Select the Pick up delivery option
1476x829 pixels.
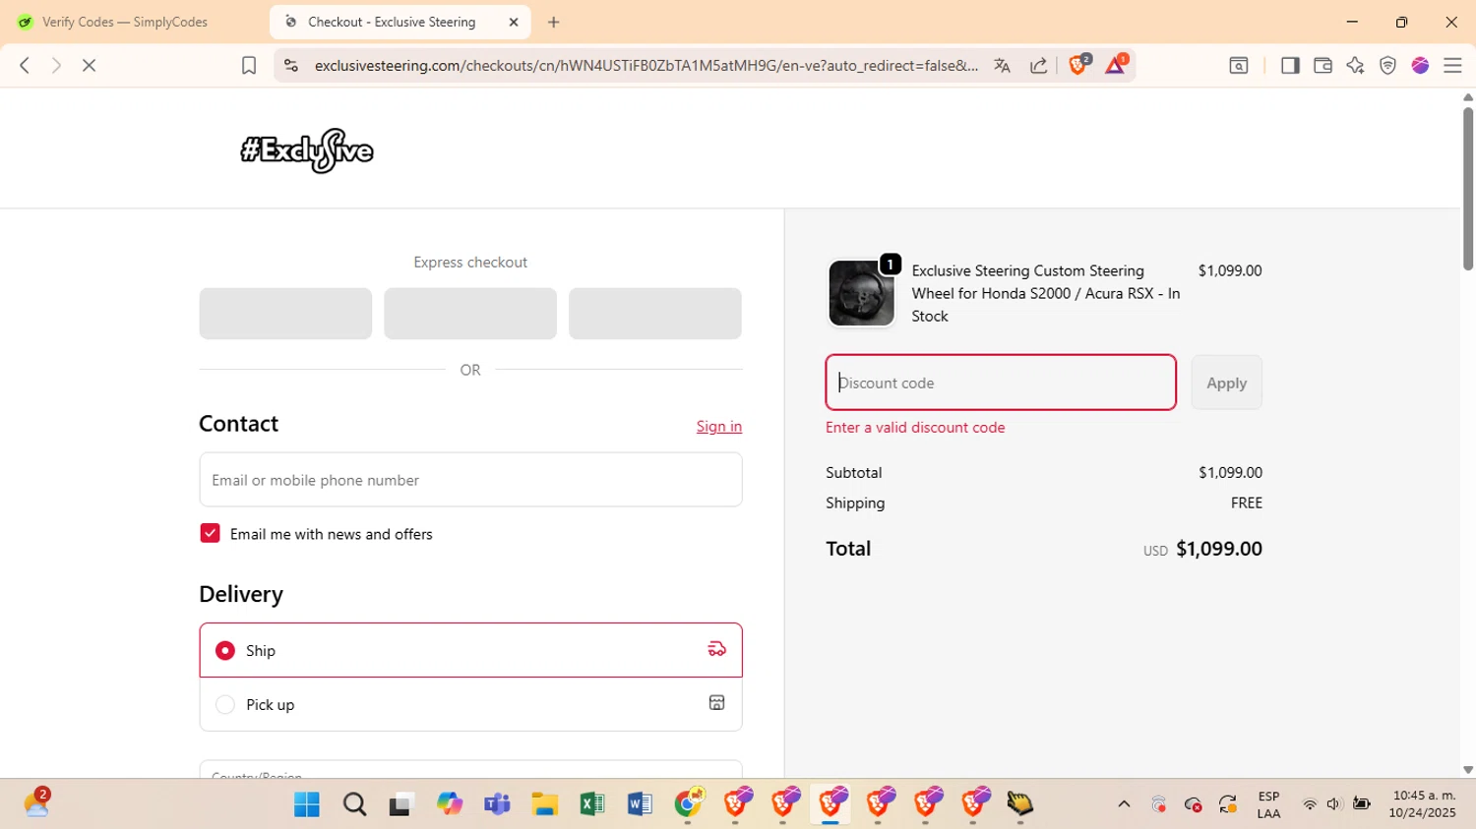coord(470,704)
